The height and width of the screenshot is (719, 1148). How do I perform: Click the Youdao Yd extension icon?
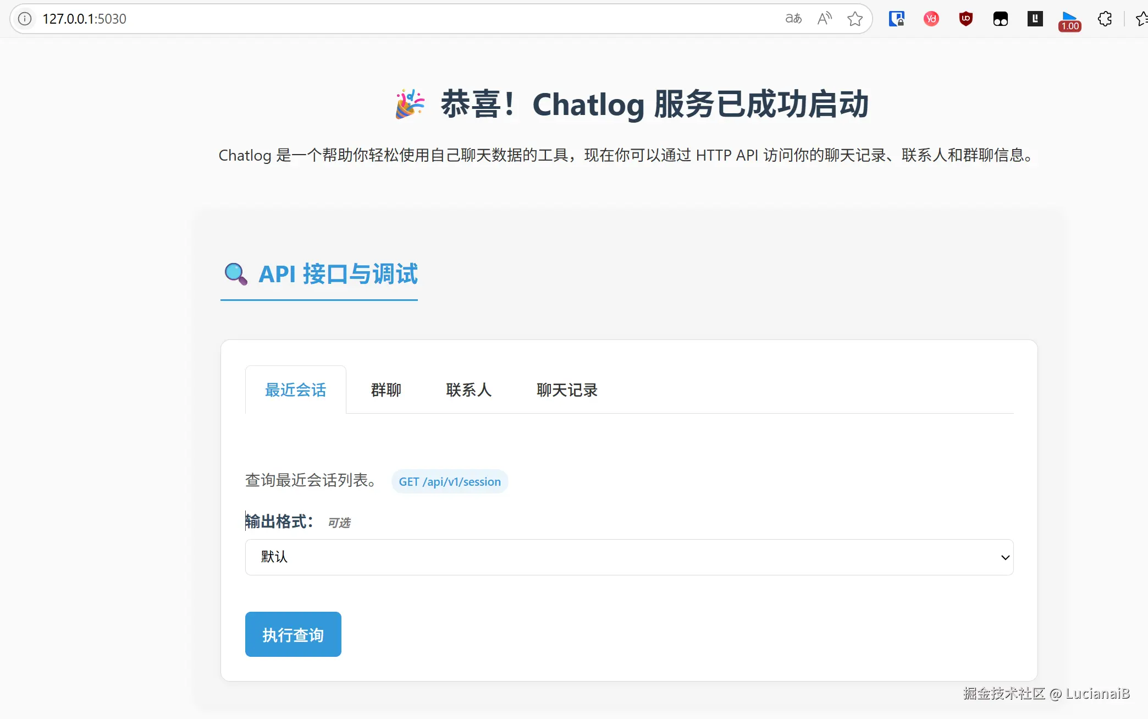pos(931,19)
